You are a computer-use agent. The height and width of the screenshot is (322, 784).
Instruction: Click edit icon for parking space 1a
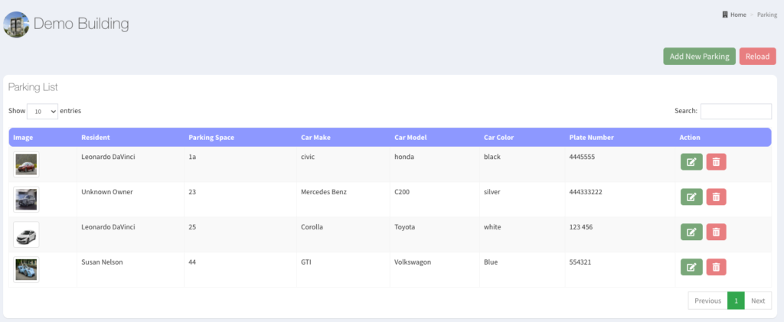point(691,161)
